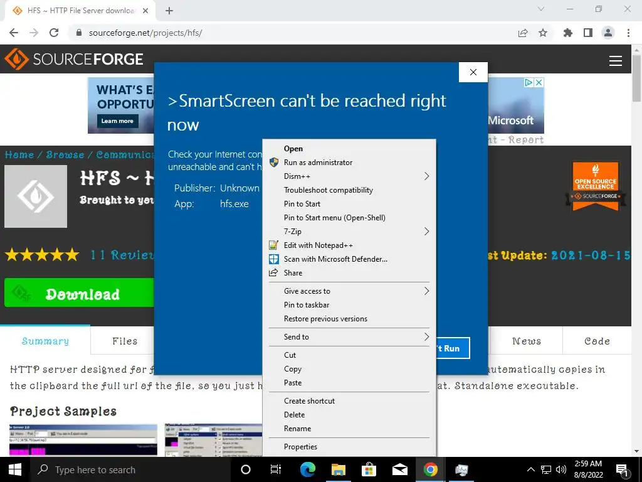Click the HFS project logo image
This screenshot has width=642, height=482.
36,196
